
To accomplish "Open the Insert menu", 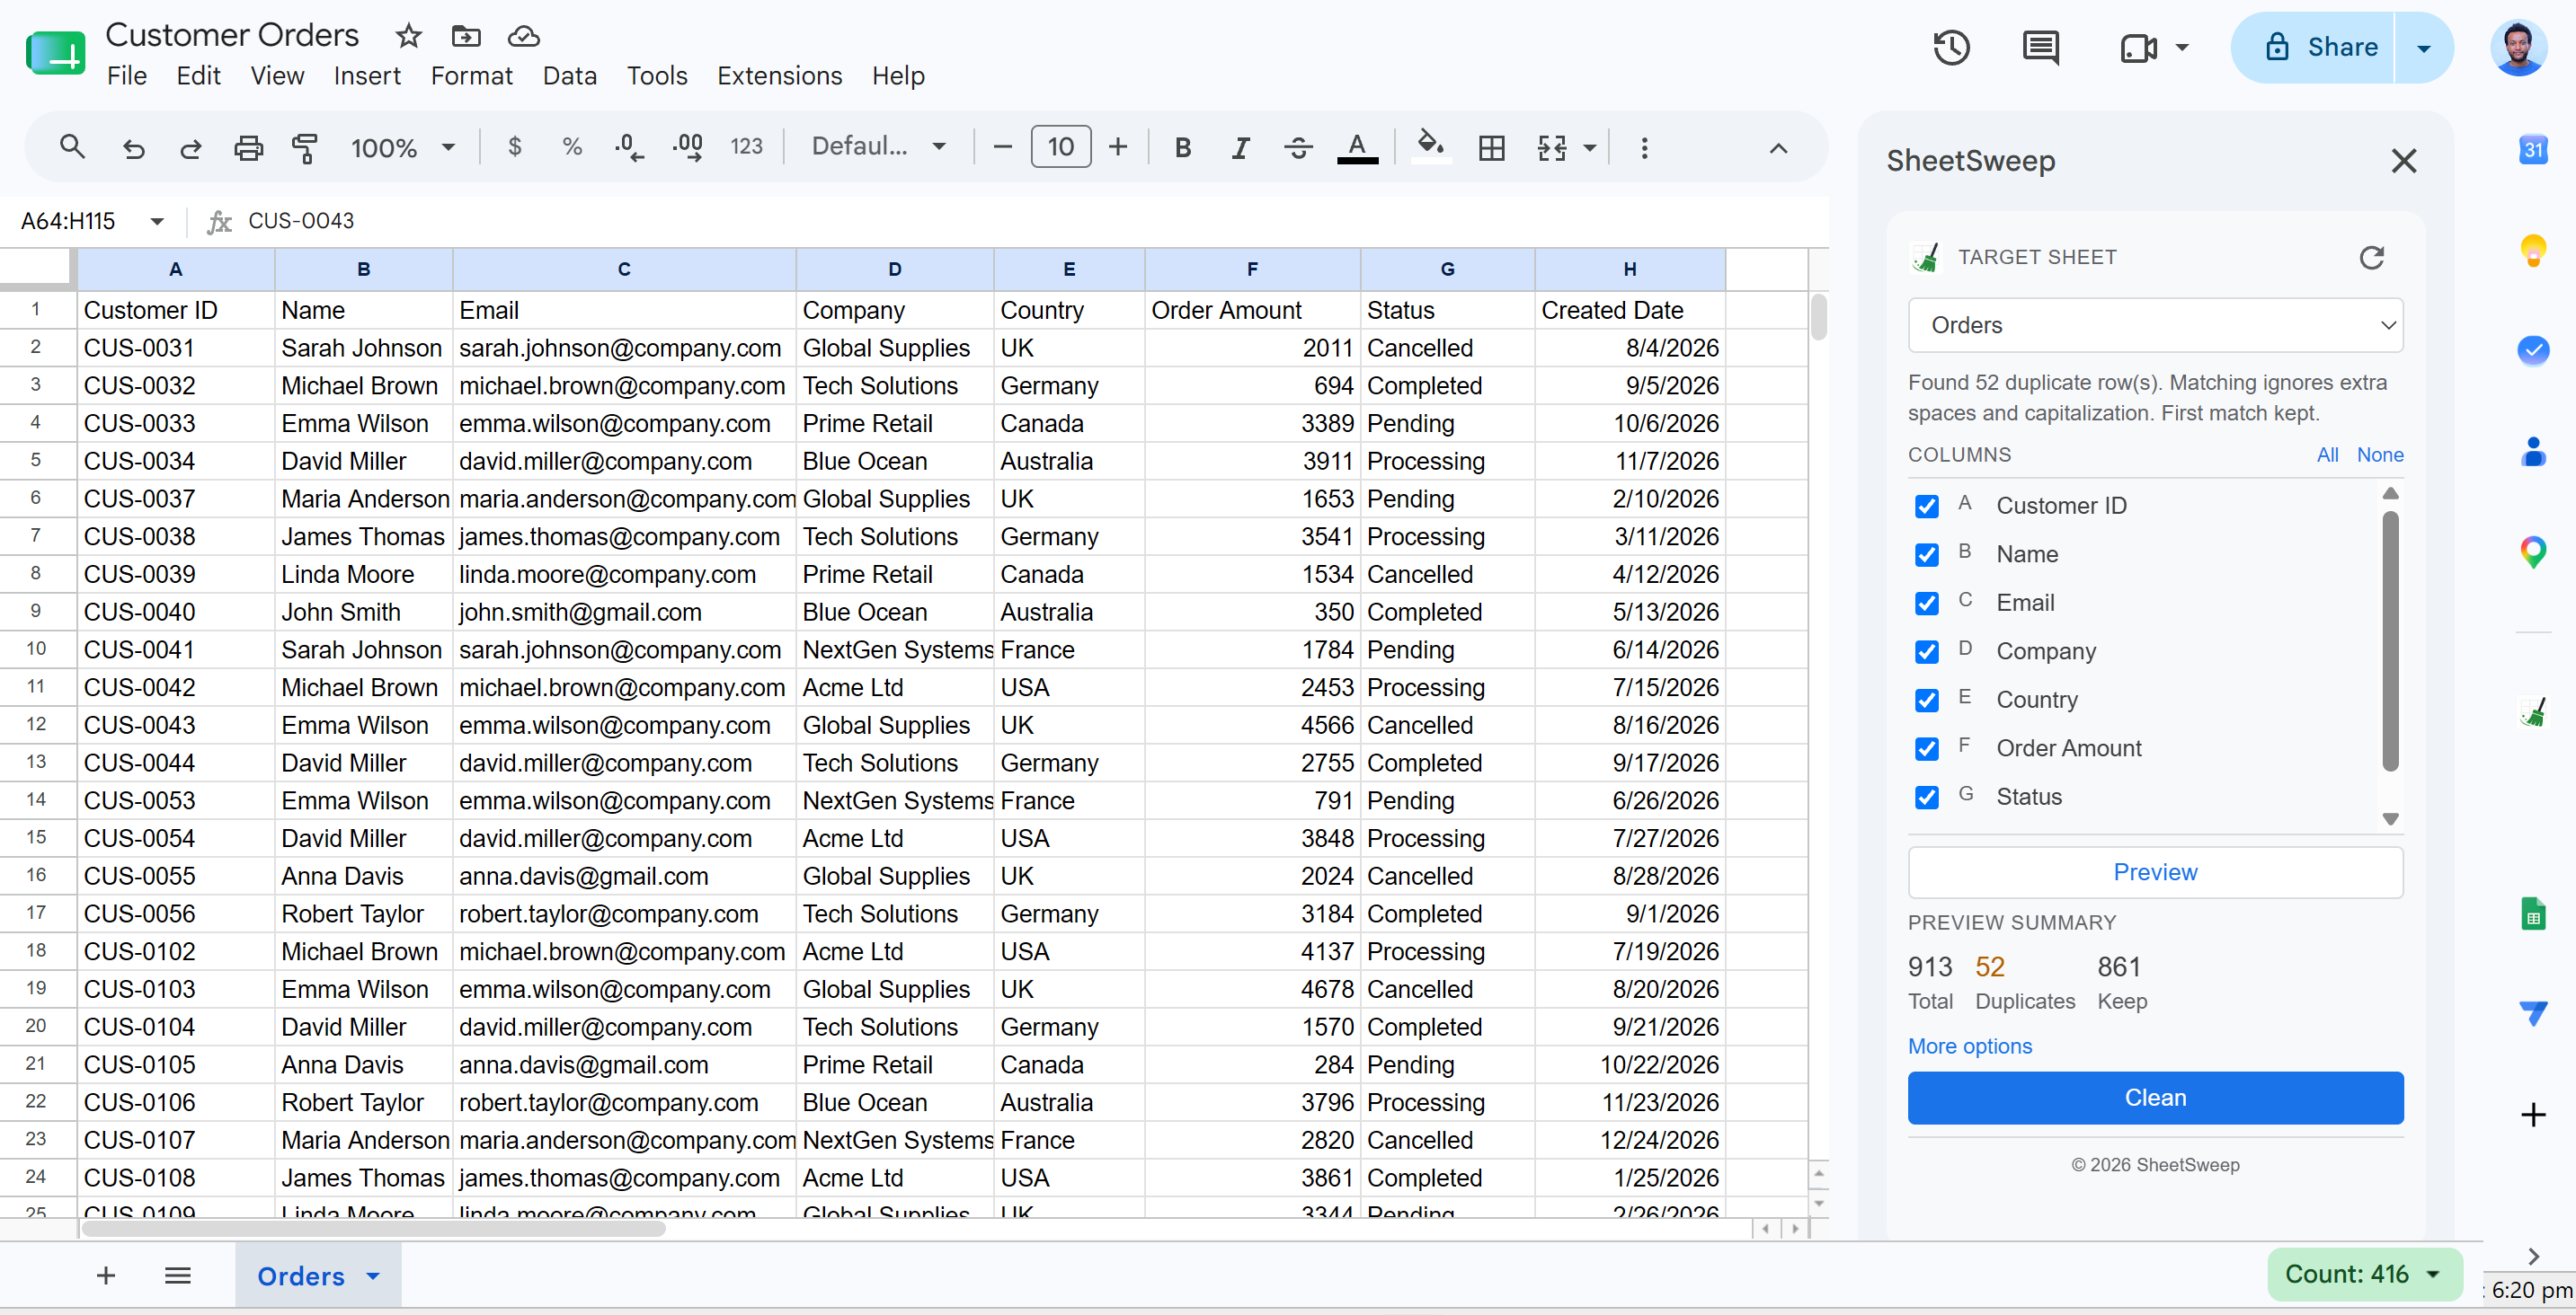I will [x=366, y=76].
